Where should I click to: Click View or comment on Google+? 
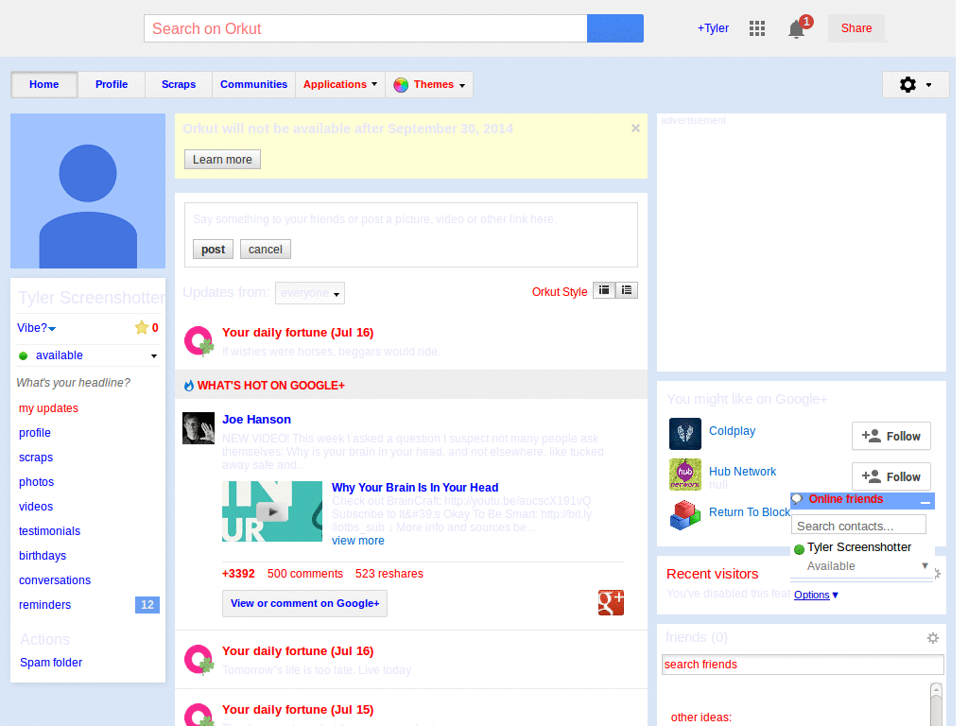pos(305,603)
